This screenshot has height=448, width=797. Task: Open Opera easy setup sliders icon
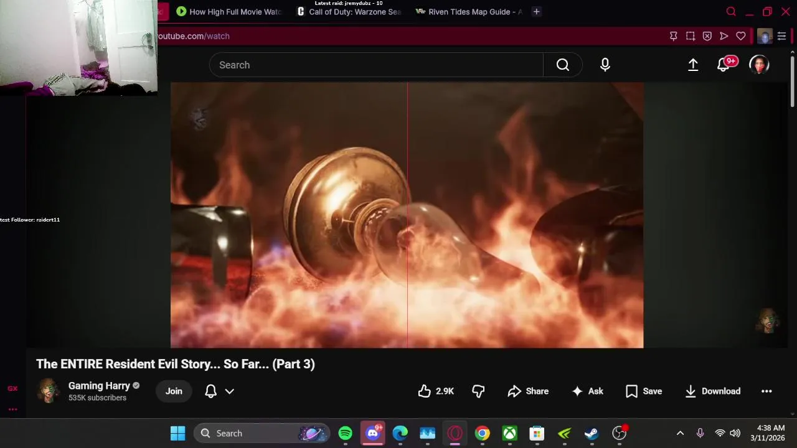782,36
